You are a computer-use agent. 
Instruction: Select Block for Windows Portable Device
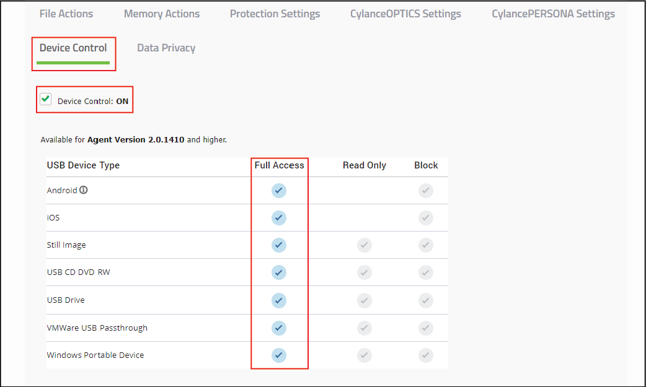pos(425,355)
